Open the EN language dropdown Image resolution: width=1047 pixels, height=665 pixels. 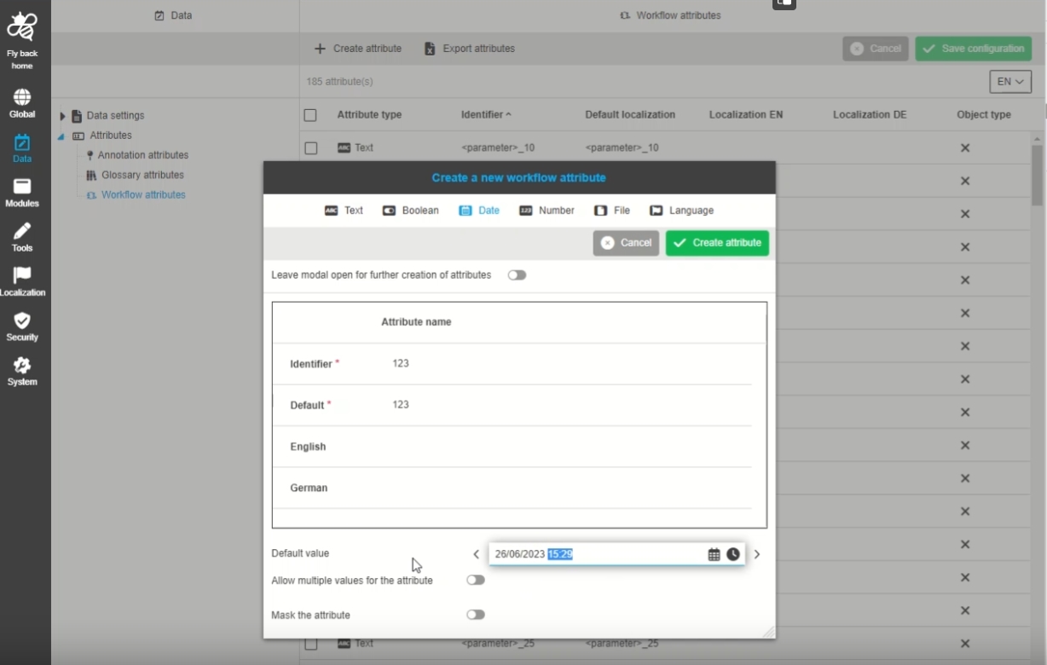pos(1010,82)
